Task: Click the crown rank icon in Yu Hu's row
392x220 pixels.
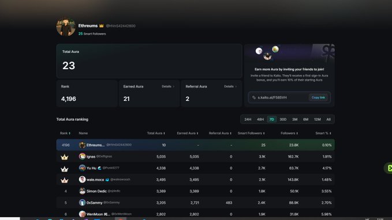Action: click(x=65, y=169)
